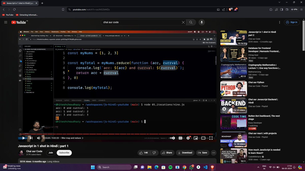The width and height of the screenshot is (305, 171).
Task: Start voice search with microphone
Action: coord(202,22)
